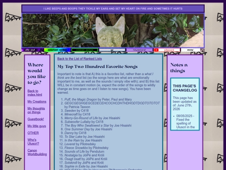Click the 'OTHER' sidebar link
This screenshot has width=226, height=170.
[x=33, y=133]
